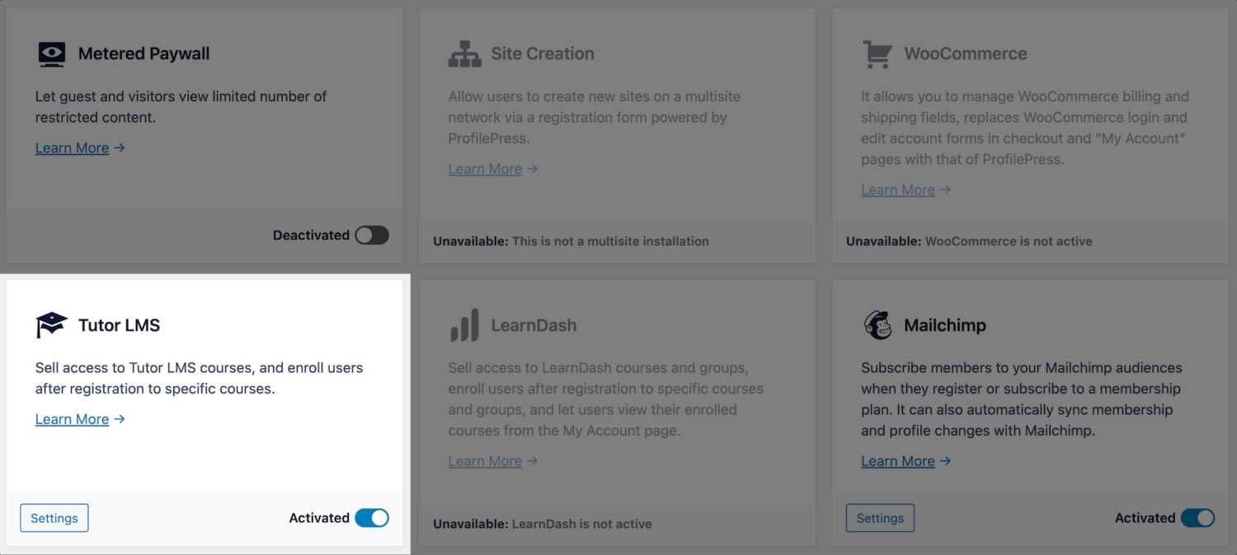Open Tutor LMS Settings button
Screen dimensions: 1237x555
54,518
